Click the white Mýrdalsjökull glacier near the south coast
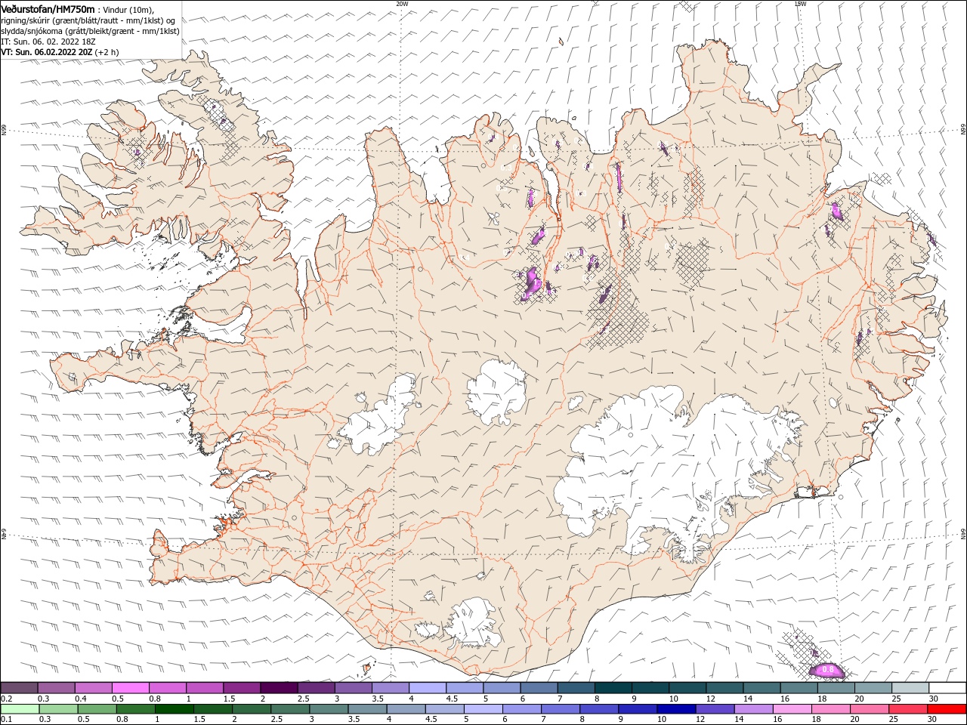 pyautogui.click(x=474, y=622)
